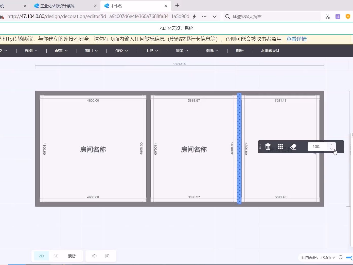
Task: Expand the address bar dropdown chevron
Action: point(215,16)
